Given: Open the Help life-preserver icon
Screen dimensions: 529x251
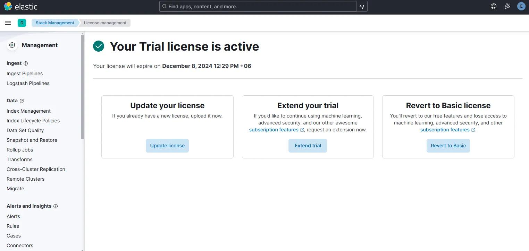Looking at the screenshot, I should point(493,6).
